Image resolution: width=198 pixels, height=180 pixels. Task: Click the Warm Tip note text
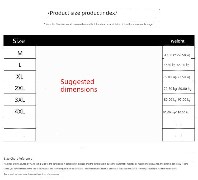98,24
